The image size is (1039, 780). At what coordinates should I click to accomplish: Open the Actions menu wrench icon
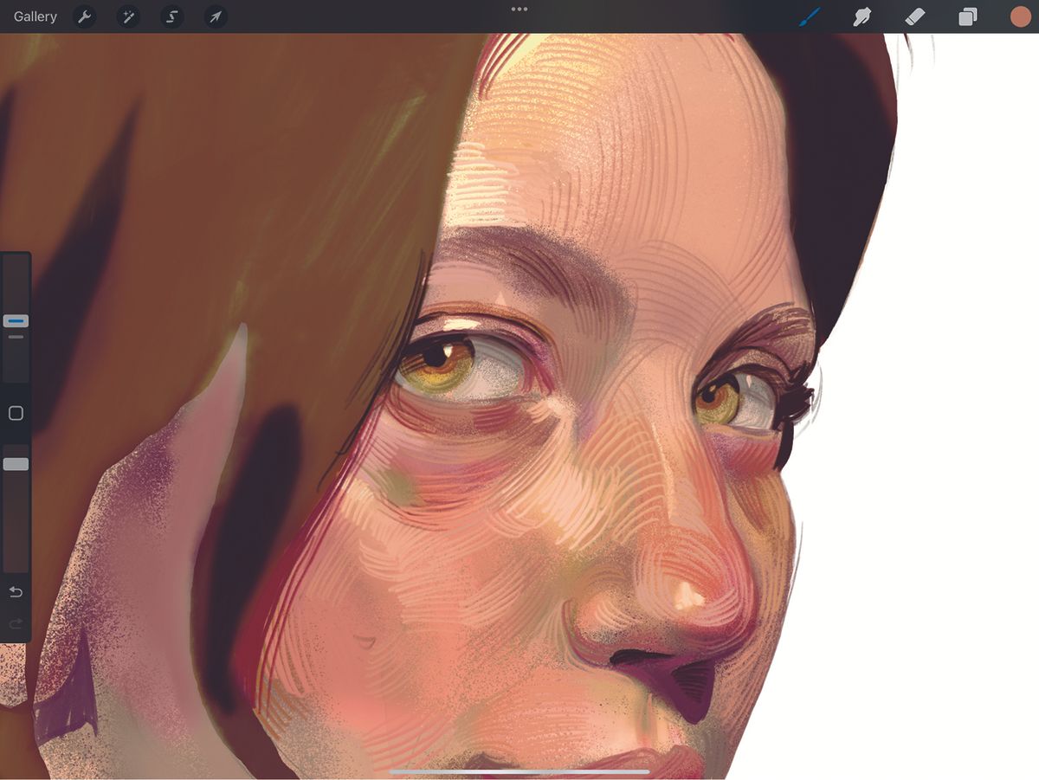click(84, 16)
